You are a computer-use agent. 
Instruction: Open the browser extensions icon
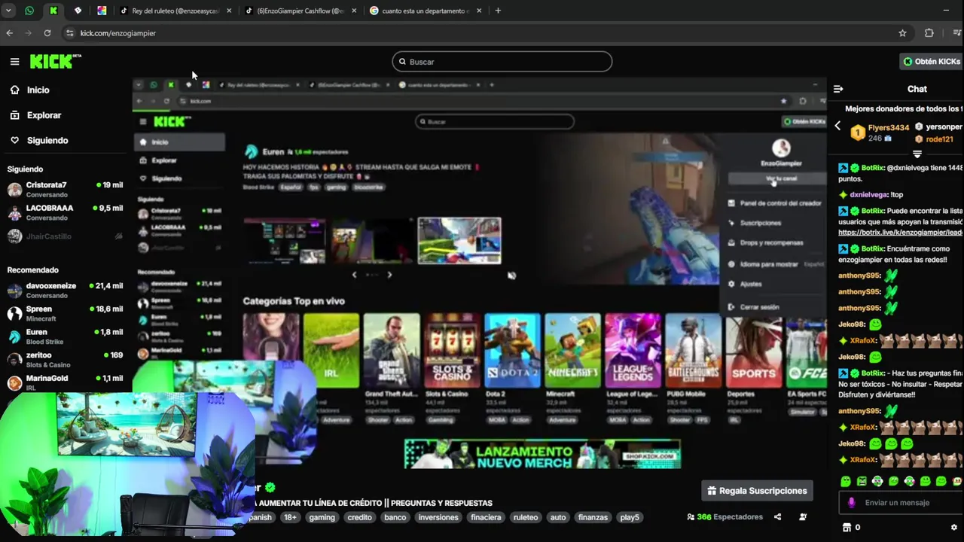coord(929,33)
